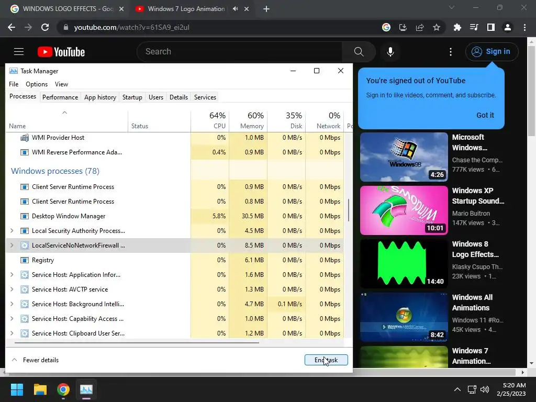This screenshot has width=536, height=402.
Task: Click the Chrome address bar URL
Action: point(131,27)
